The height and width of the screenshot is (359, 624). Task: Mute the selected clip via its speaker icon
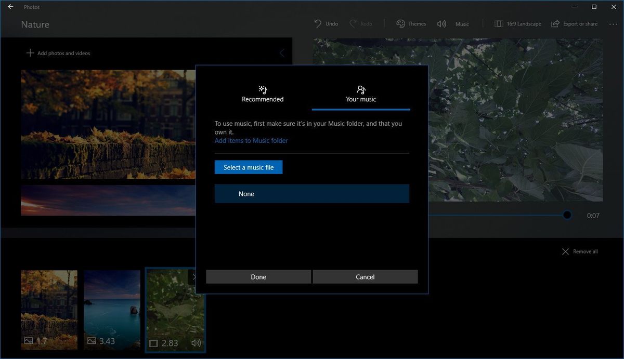pyautogui.click(x=196, y=343)
